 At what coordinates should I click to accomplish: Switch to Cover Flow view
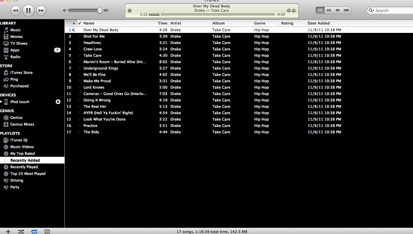pyautogui.click(x=347, y=10)
